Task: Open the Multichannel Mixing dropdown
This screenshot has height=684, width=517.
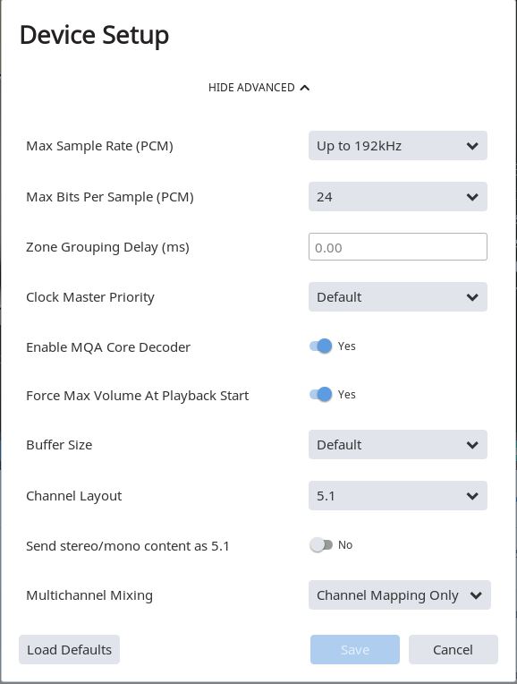Action: tap(399, 595)
